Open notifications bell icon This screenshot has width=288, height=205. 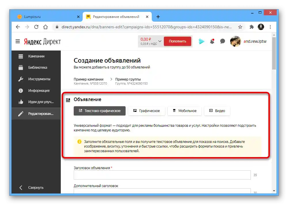pos(212,41)
